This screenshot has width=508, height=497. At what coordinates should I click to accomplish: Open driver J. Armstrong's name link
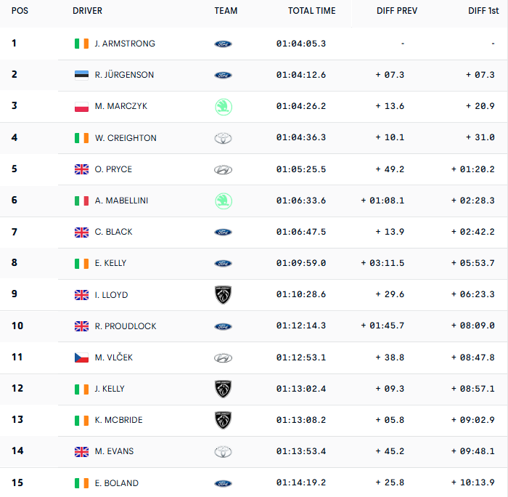125,44
